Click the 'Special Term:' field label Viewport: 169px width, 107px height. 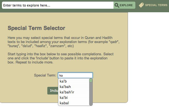45,75
